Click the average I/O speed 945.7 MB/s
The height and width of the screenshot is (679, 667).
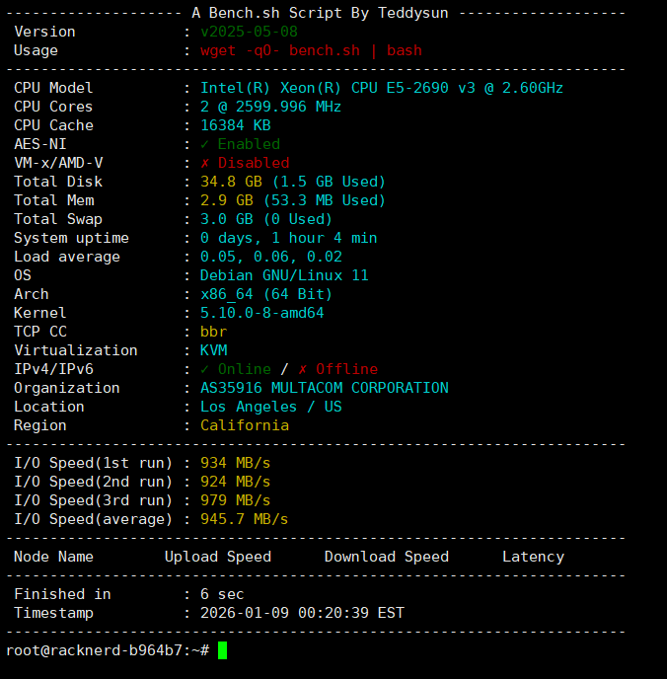pos(245,519)
